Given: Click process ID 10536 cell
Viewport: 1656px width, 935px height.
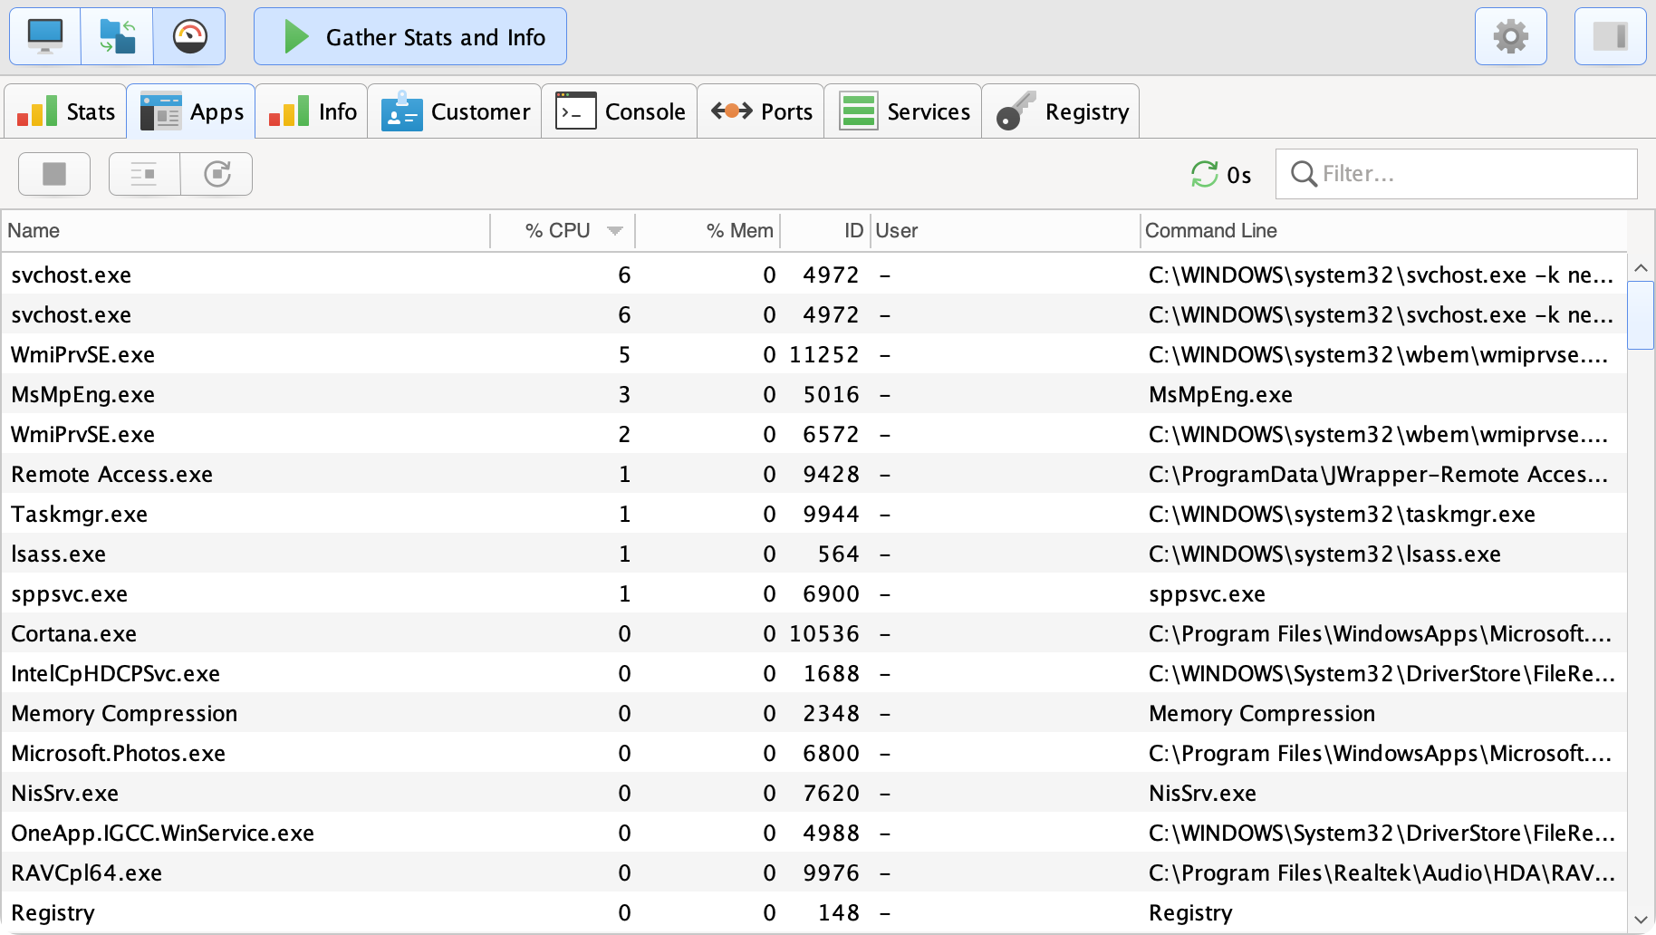Looking at the screenshot, I should point(823,633).
